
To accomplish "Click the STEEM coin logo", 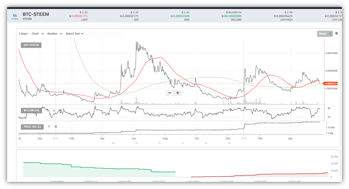I will pyautogui.click(x=15, y=17).
